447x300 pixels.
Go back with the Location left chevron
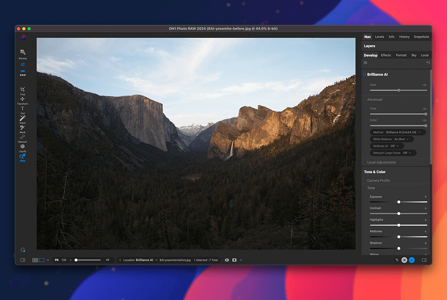tap(120, 260)
